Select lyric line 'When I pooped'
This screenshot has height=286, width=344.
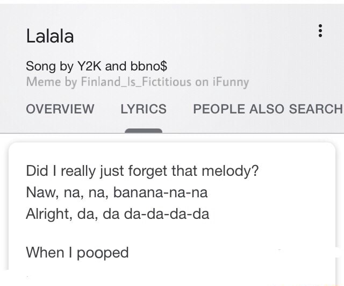point(77,253)
